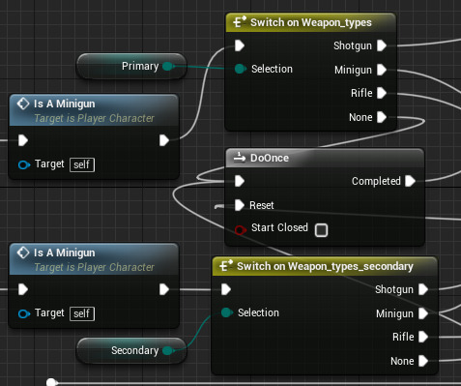Click function icon on upper Is A Minigun
Image resolution: width=461 pixels, height=386 pixels.
23,104
